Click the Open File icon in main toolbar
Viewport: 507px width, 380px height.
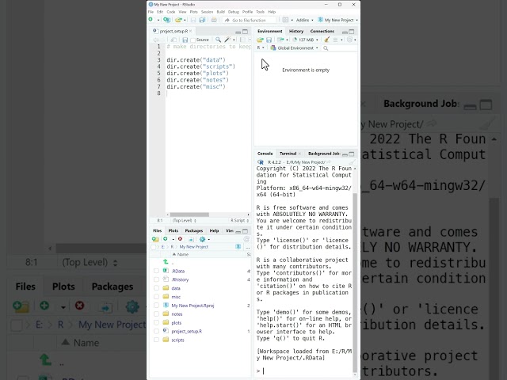pyautogui.click(x=177, y=20)
